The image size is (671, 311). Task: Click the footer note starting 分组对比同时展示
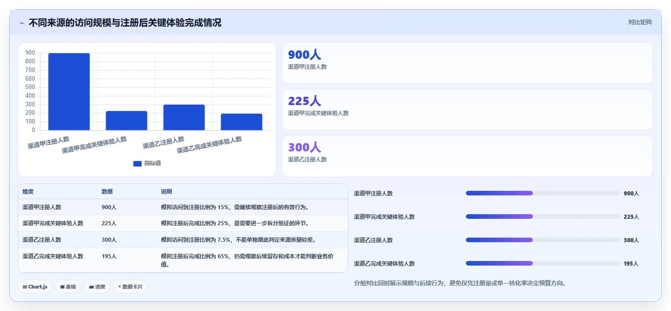click(460, 283)
